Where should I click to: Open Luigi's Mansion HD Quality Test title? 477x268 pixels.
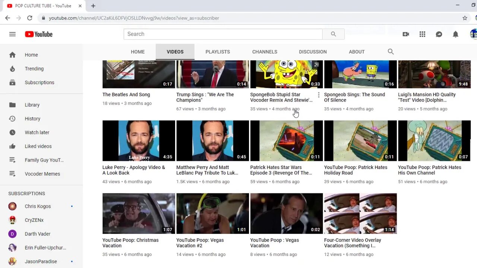click(x=427, y=97)
